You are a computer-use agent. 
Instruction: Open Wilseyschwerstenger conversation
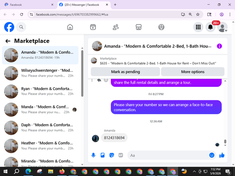tap(40, 73)
